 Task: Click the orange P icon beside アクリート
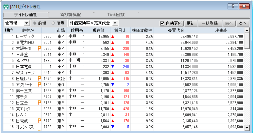pos(39,84)
